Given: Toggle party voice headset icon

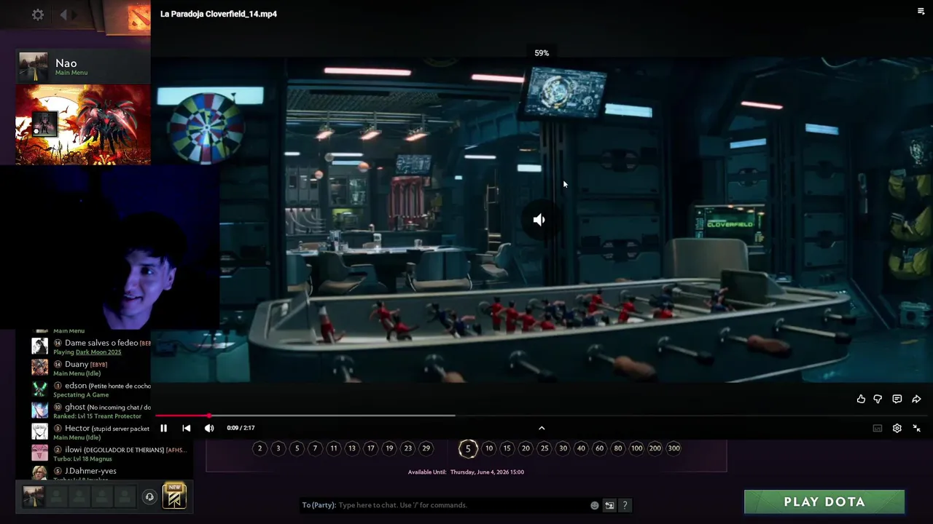Looking at the screenshot, I should 149,497.
